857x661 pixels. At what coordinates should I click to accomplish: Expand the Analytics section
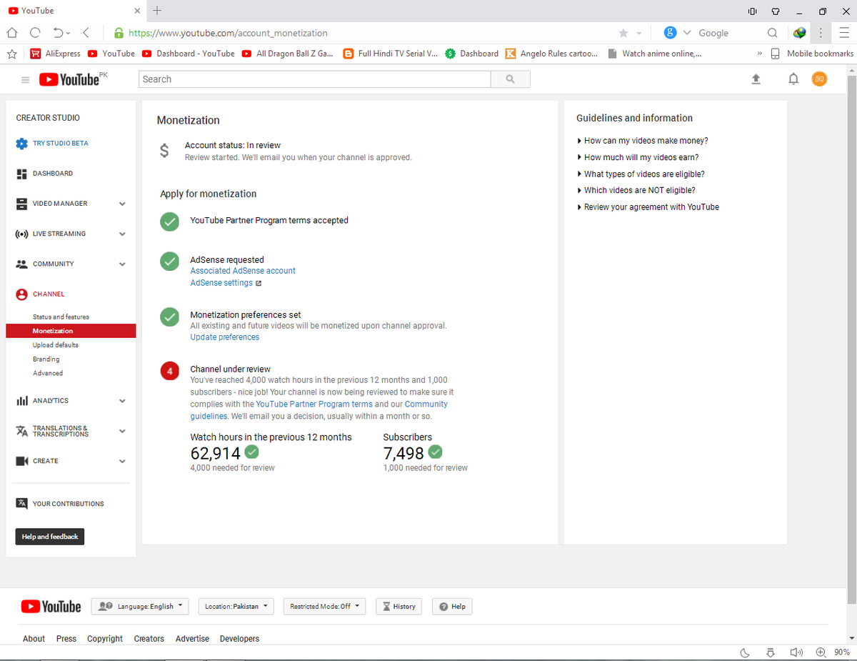click(122, 402)
